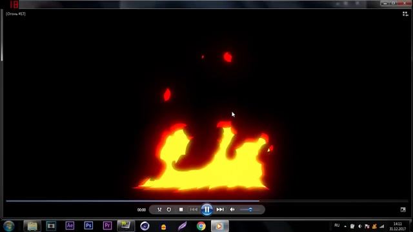This screenshot has height=232, width=413.
Task: Stop the video playback
Action: click(181, 209)
